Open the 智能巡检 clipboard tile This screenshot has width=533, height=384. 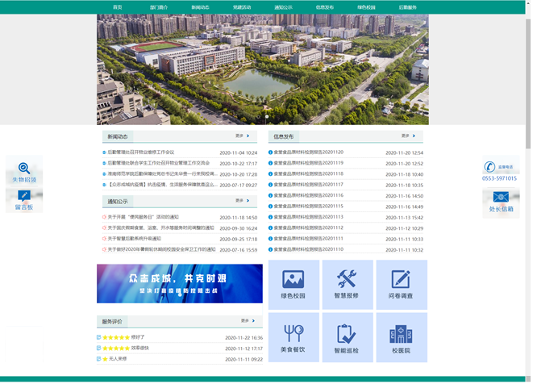click(347, 338)
